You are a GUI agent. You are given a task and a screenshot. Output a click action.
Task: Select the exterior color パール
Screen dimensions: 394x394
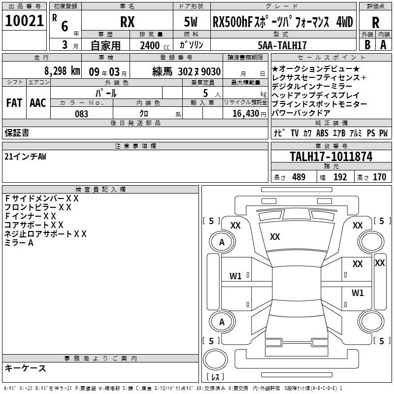point(106,93)
